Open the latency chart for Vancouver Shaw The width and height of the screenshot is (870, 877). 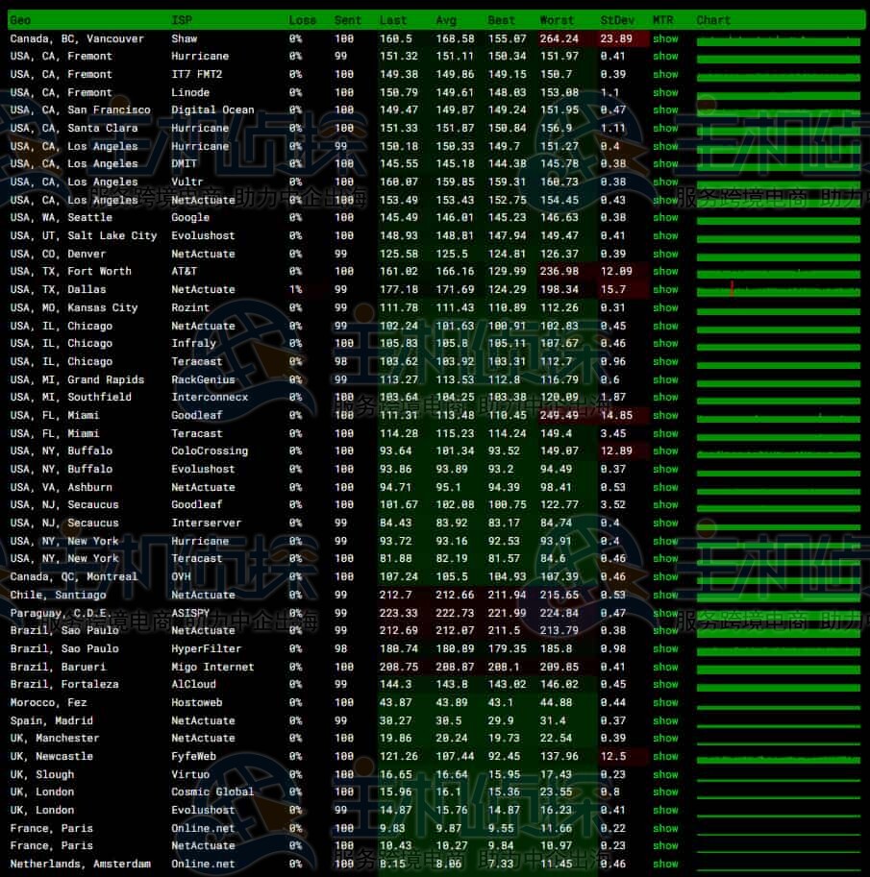pos(778,41)
